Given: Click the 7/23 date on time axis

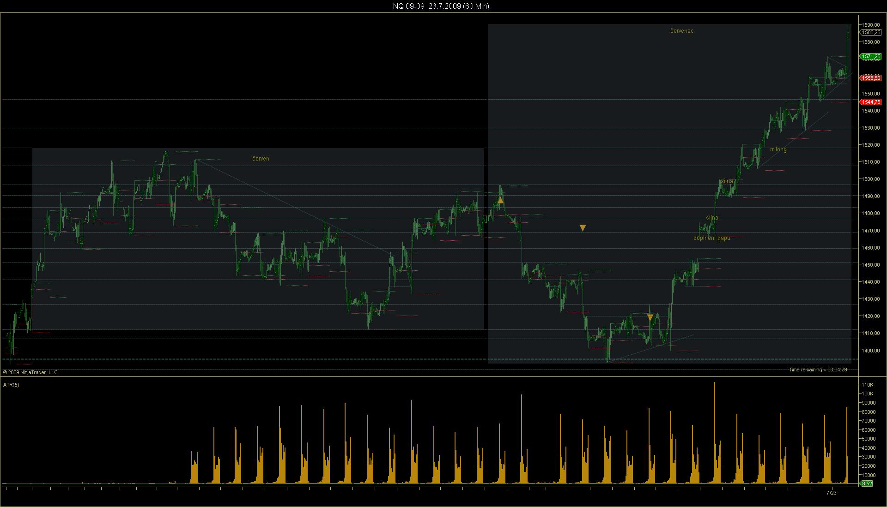Looking at the screenshot, I should (x=831, y=493).
